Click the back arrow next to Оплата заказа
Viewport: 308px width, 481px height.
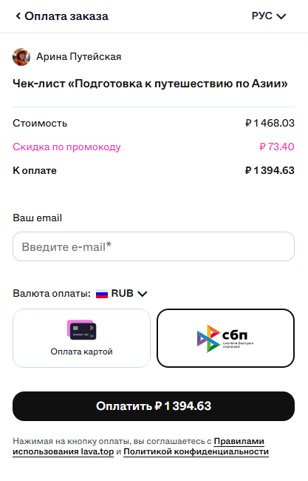click(18, 16)
